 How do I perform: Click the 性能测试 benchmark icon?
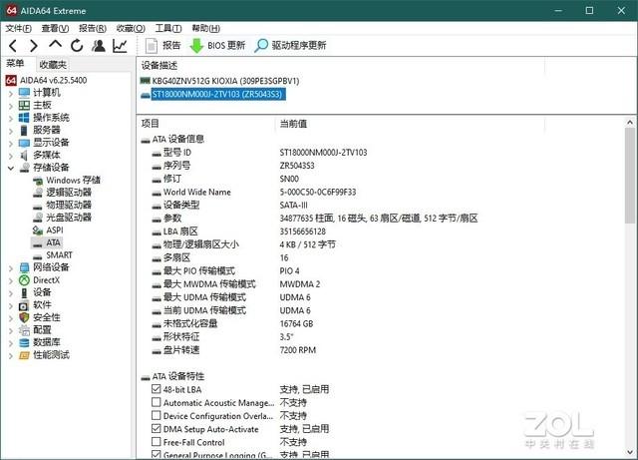[24, 355]
